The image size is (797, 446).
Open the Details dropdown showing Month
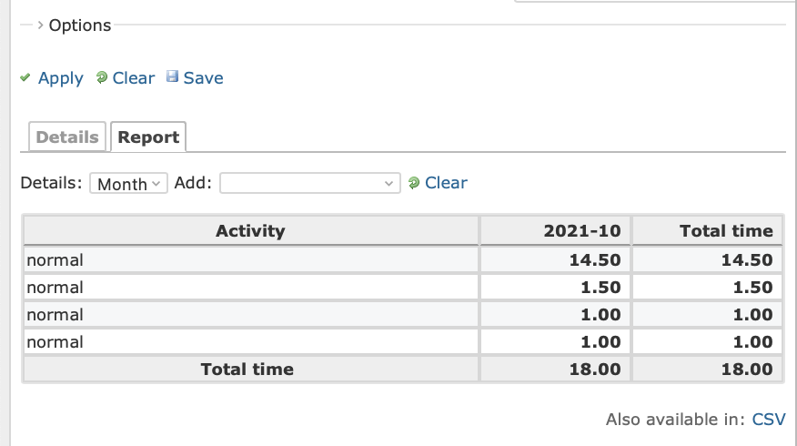coord(128,183)
